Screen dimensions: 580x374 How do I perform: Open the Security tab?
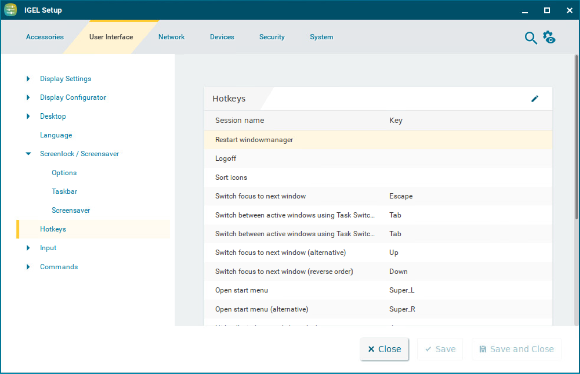272,37
